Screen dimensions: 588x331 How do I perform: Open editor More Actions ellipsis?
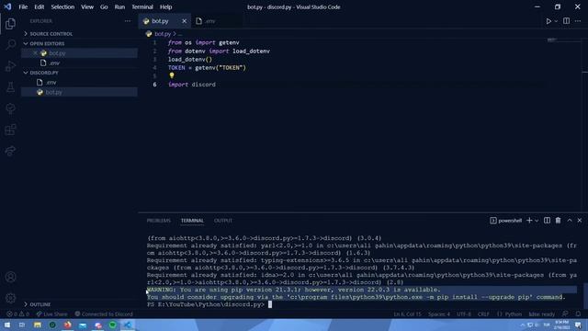pos(578,21)
